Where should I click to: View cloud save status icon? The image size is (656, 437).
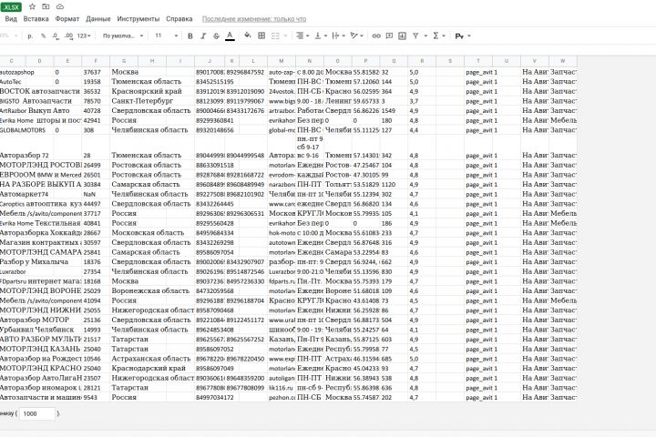tap(60, 6)
